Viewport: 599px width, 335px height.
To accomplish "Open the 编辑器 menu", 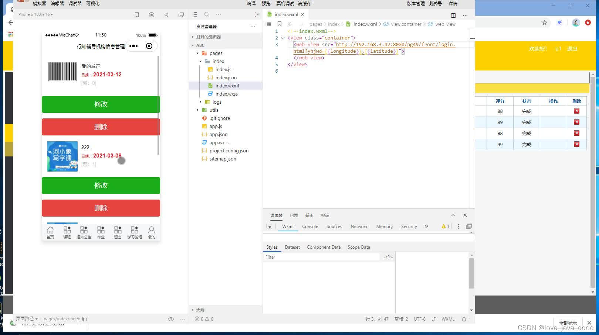I will (x=57, y=4).
